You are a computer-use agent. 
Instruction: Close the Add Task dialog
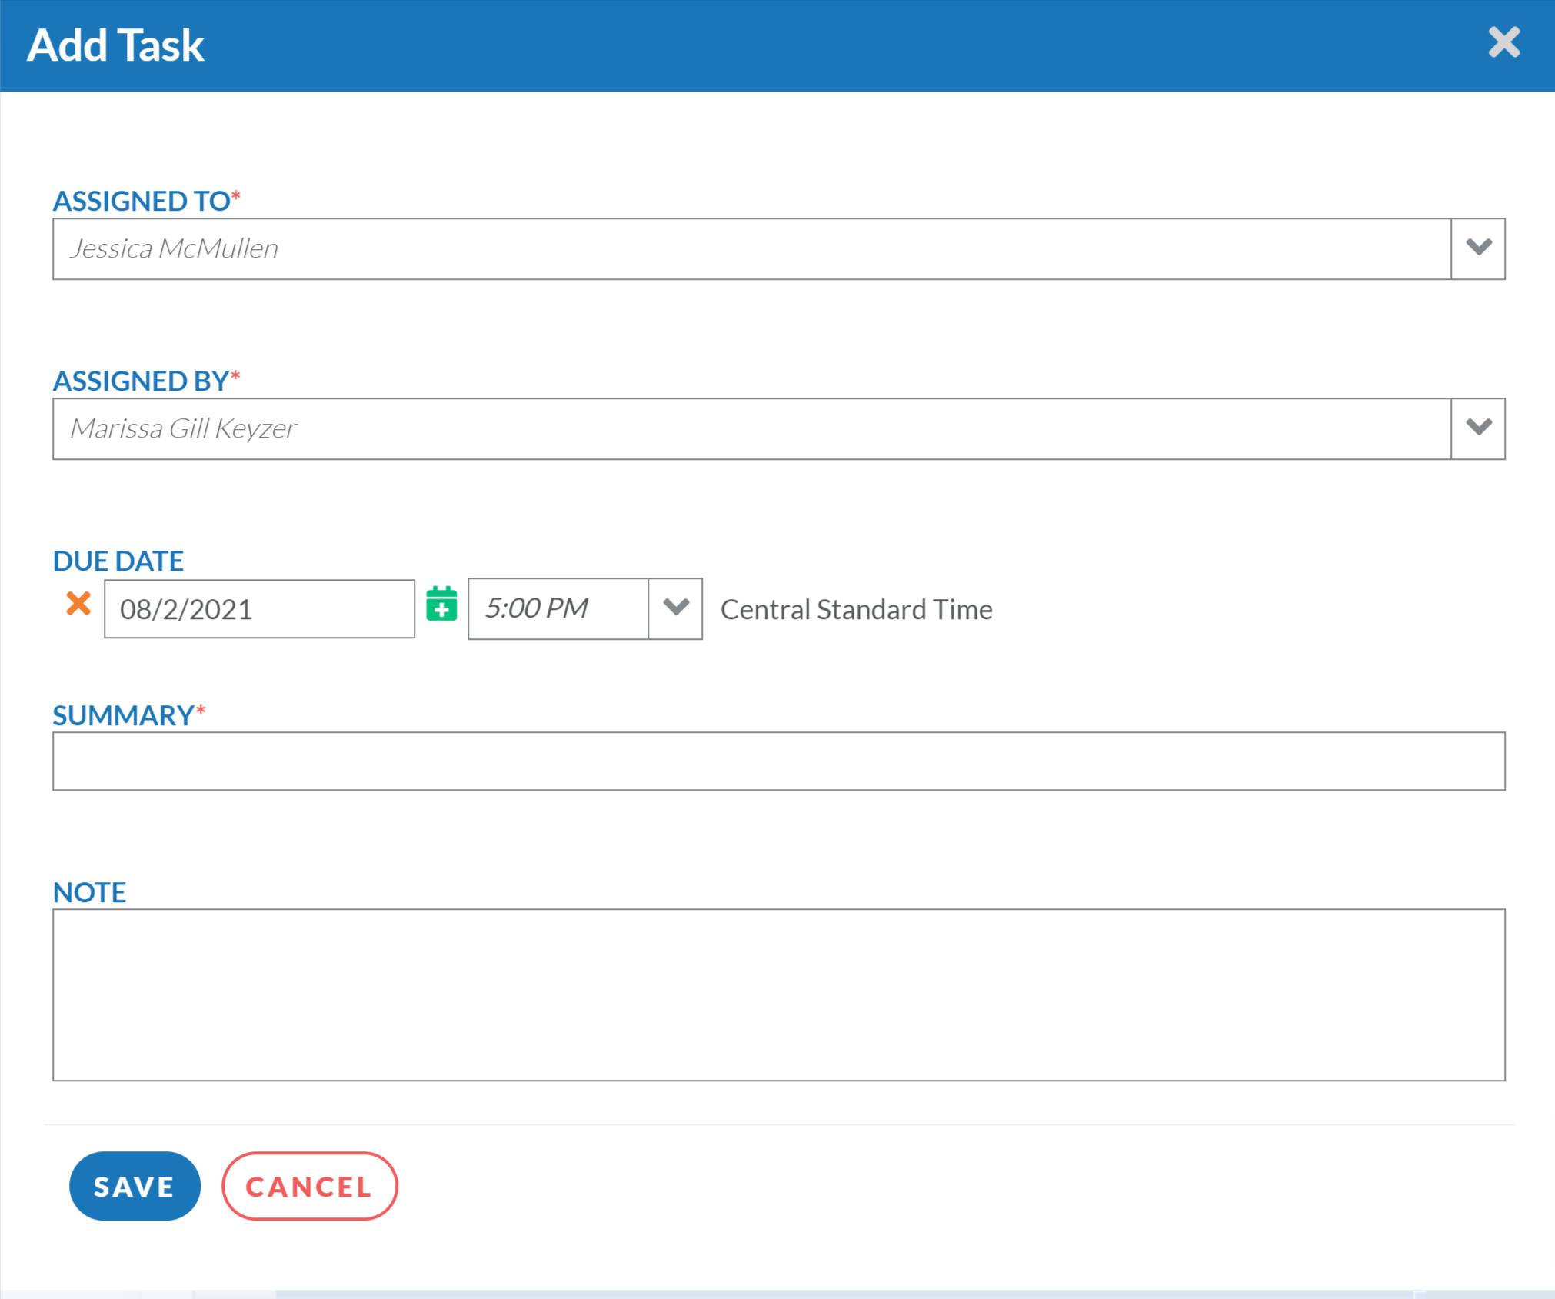(1503, 43)
